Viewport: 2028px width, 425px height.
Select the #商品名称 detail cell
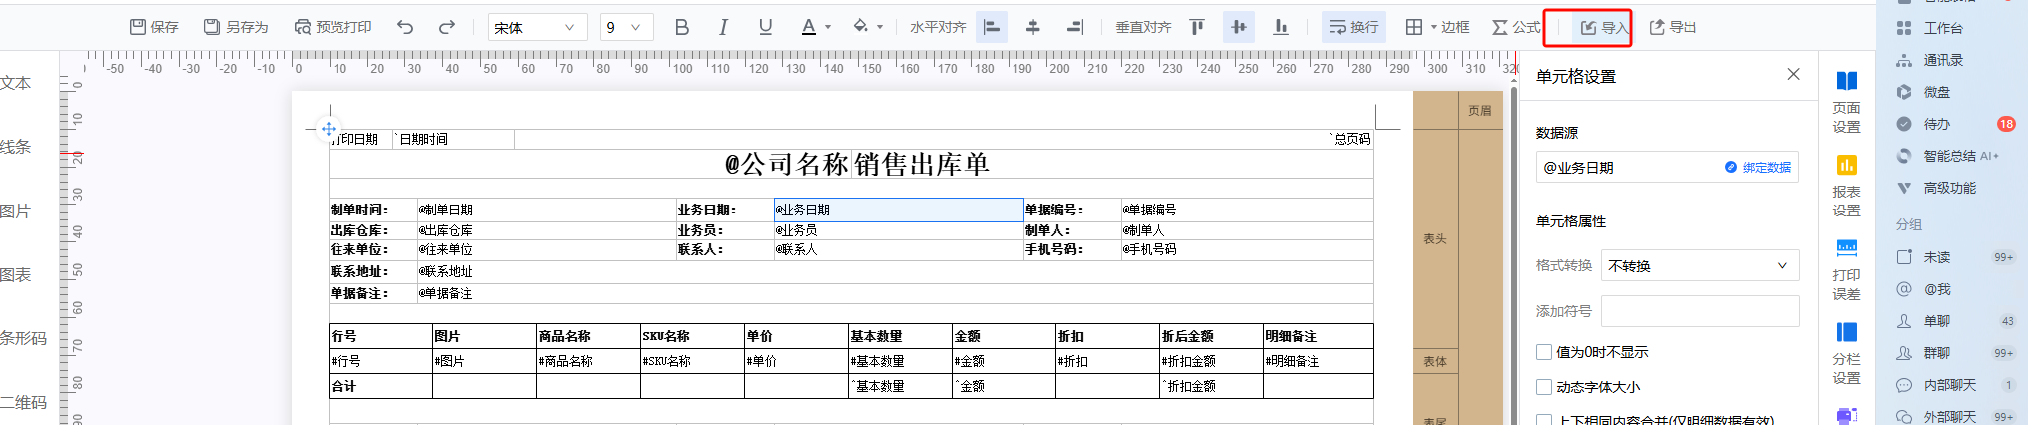point(588,361)
